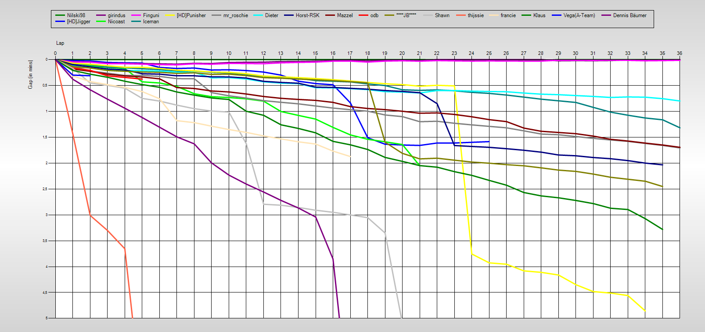705x332 pixels.
Task: Select francie legend entry
Action: coord(508,15)
